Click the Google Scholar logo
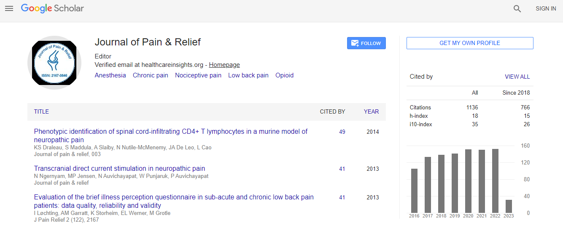This screenshot has width=563, height=228. [52, 8]
